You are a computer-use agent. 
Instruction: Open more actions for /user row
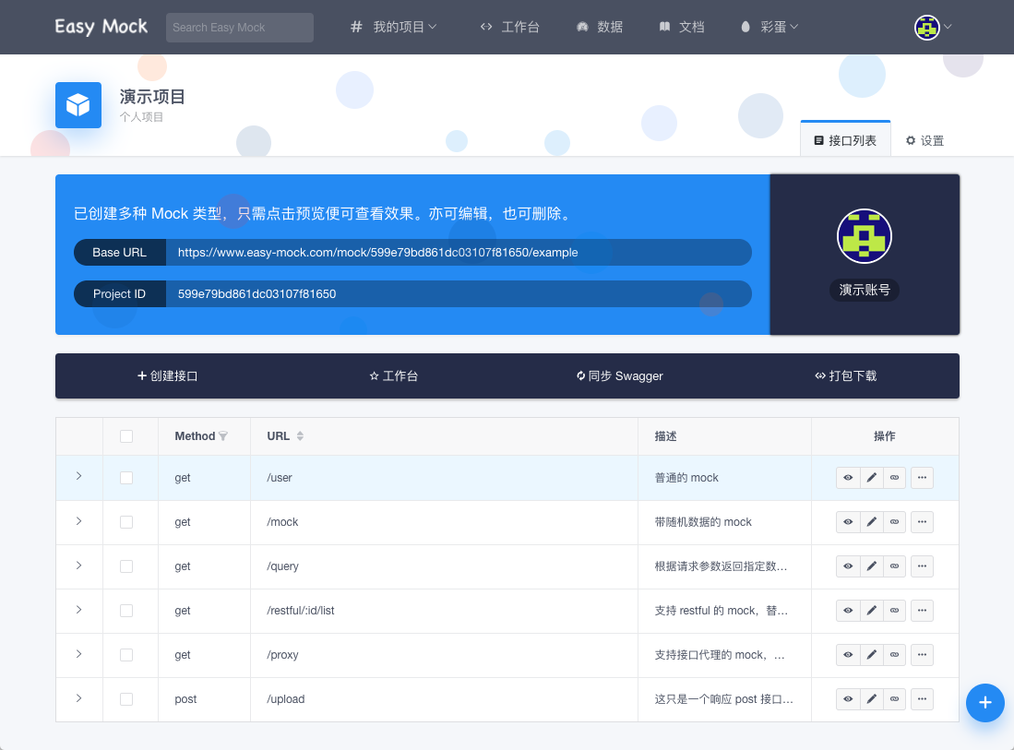[922, 478]
